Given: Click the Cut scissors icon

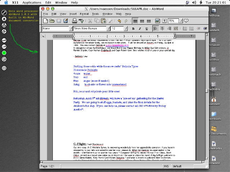Looking at the screenshot, I should (x=90, y=21).
